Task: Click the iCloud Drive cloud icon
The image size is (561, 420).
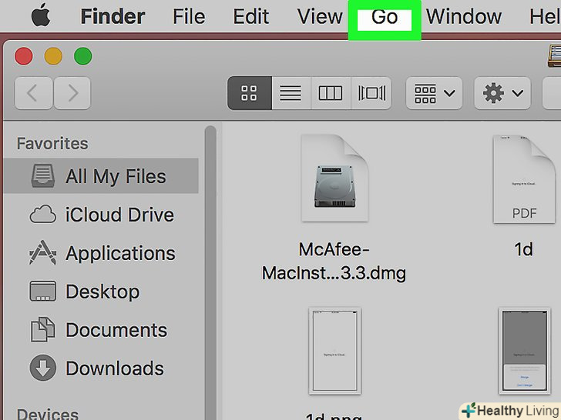Action: 43,215
